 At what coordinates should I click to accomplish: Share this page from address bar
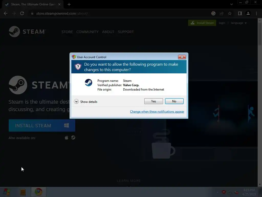[x=222, y=13]
